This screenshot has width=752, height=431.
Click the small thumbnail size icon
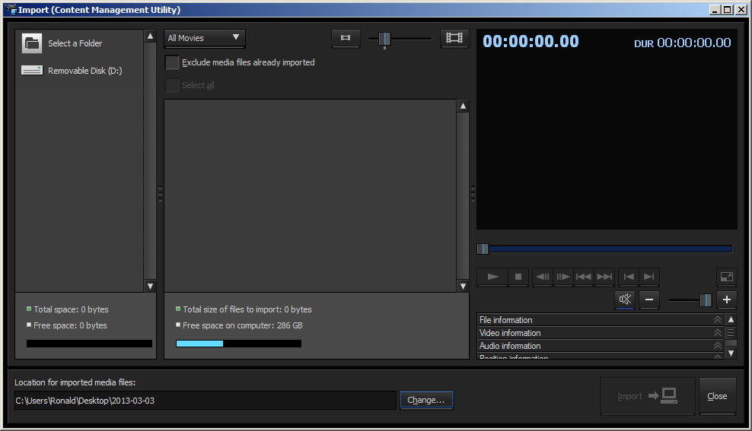point(346,38)
